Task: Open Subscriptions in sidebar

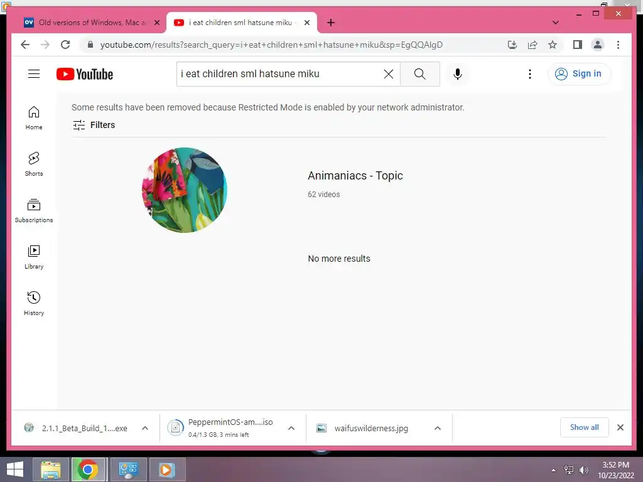Action: pyautogui.click(x=34, y=211)
